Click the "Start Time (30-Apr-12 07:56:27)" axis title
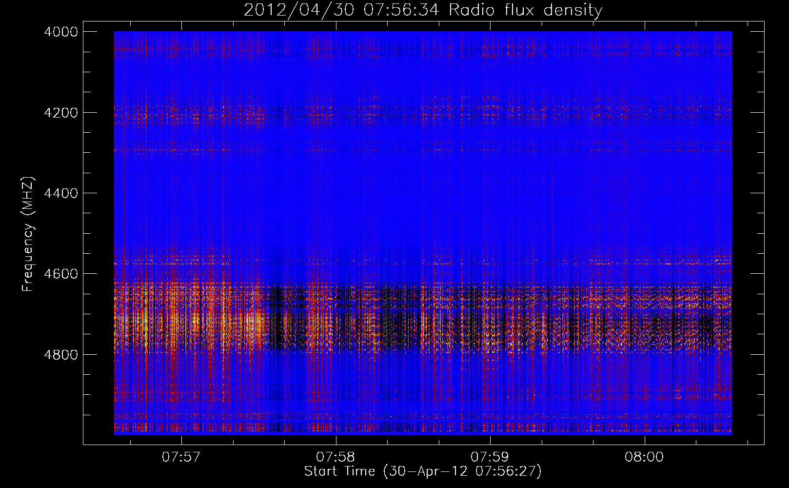 423,471
